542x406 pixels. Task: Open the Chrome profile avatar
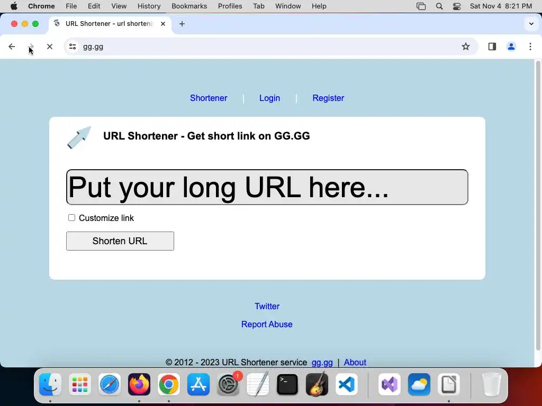point(511,47)
